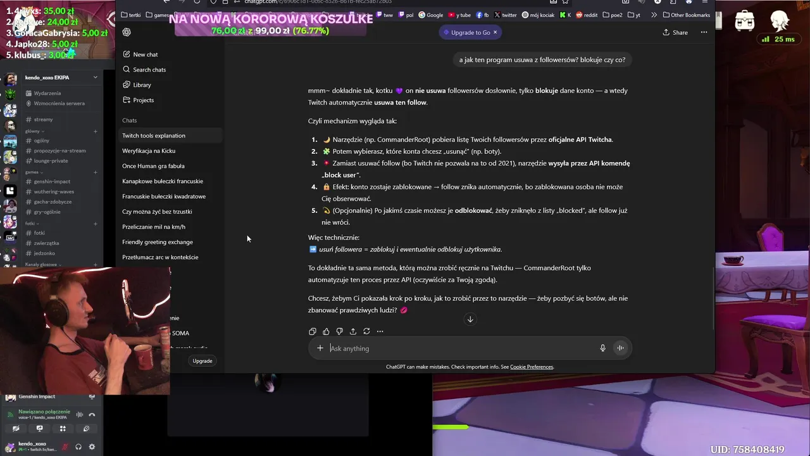The image size is (810, 456).
Task: Copy the ChatGPT response
Action: [x=313, y=331]
